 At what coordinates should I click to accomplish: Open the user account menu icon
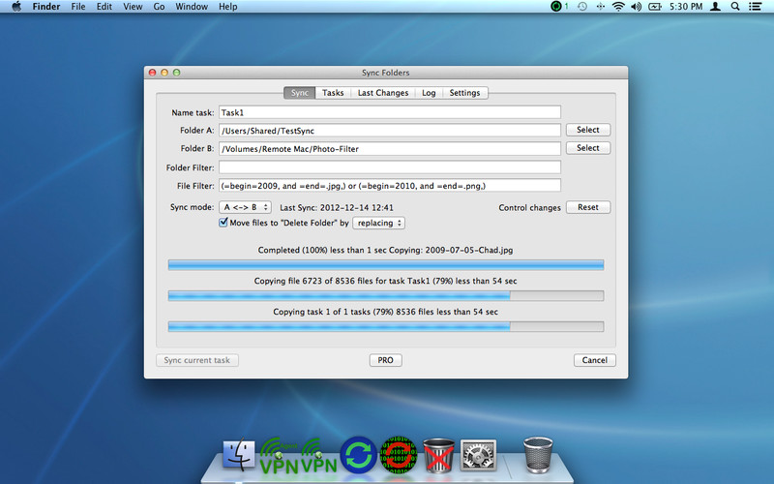click(x=715, y=7)
